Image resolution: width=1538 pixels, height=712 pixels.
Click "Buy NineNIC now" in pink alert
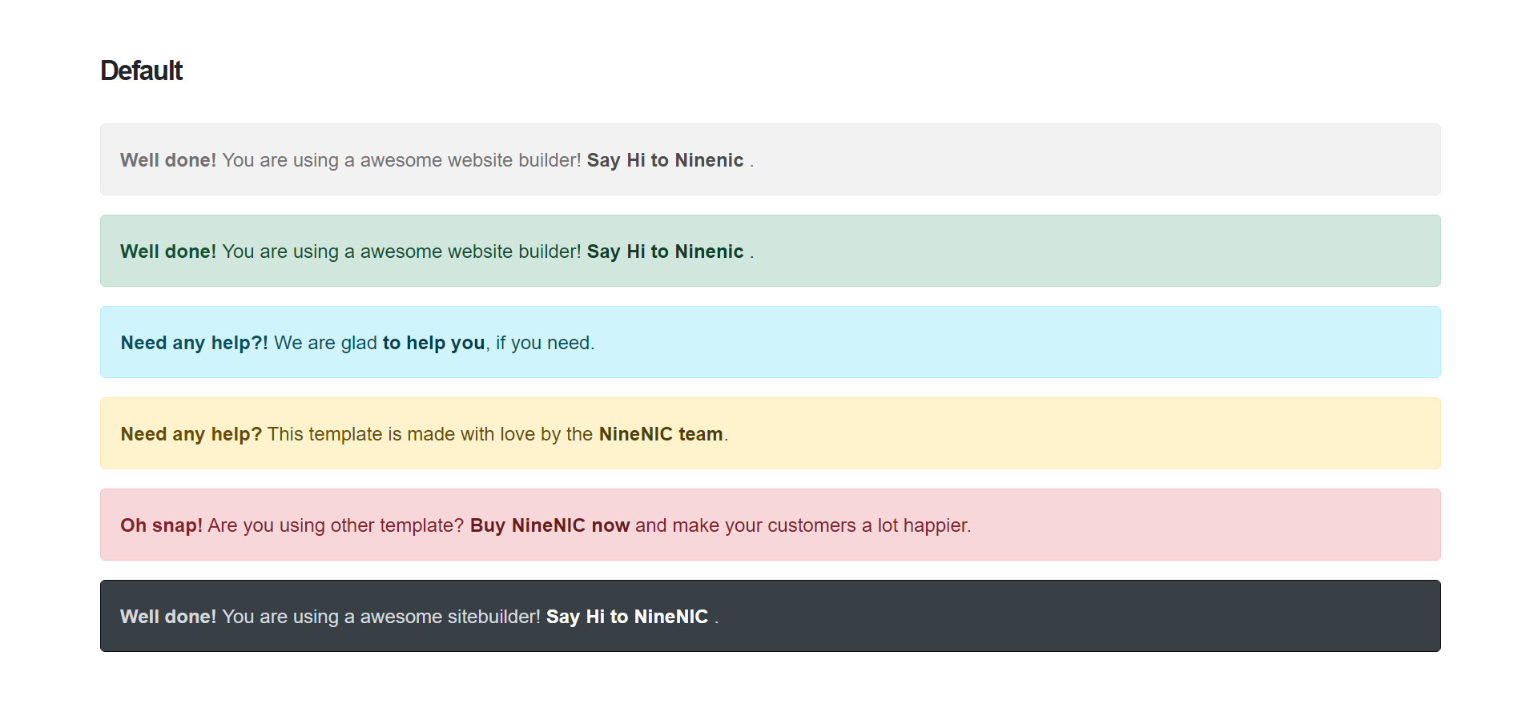(x=550, y=525)
